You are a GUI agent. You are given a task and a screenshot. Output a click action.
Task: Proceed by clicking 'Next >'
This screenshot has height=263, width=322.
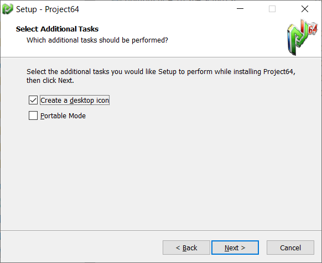pyautogui.click(x=235, y=248)
